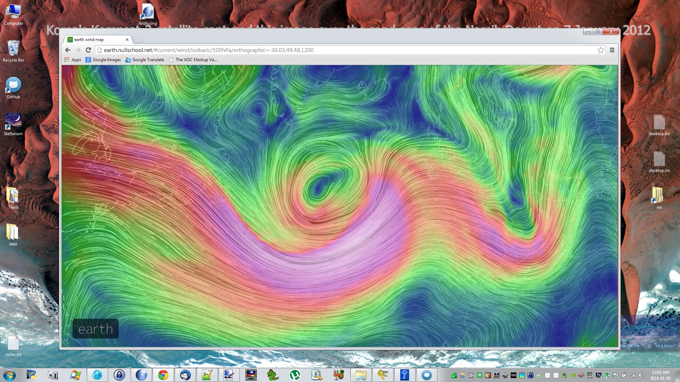Click the Evernote elephant tray icon

(565, 375)
